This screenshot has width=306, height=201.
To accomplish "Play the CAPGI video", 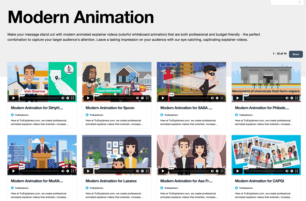I will (x=238, y=171).
